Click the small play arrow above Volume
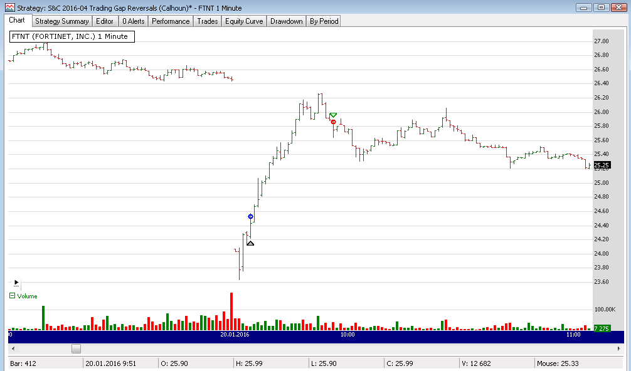The image size is (631, 371). (16, 283)
